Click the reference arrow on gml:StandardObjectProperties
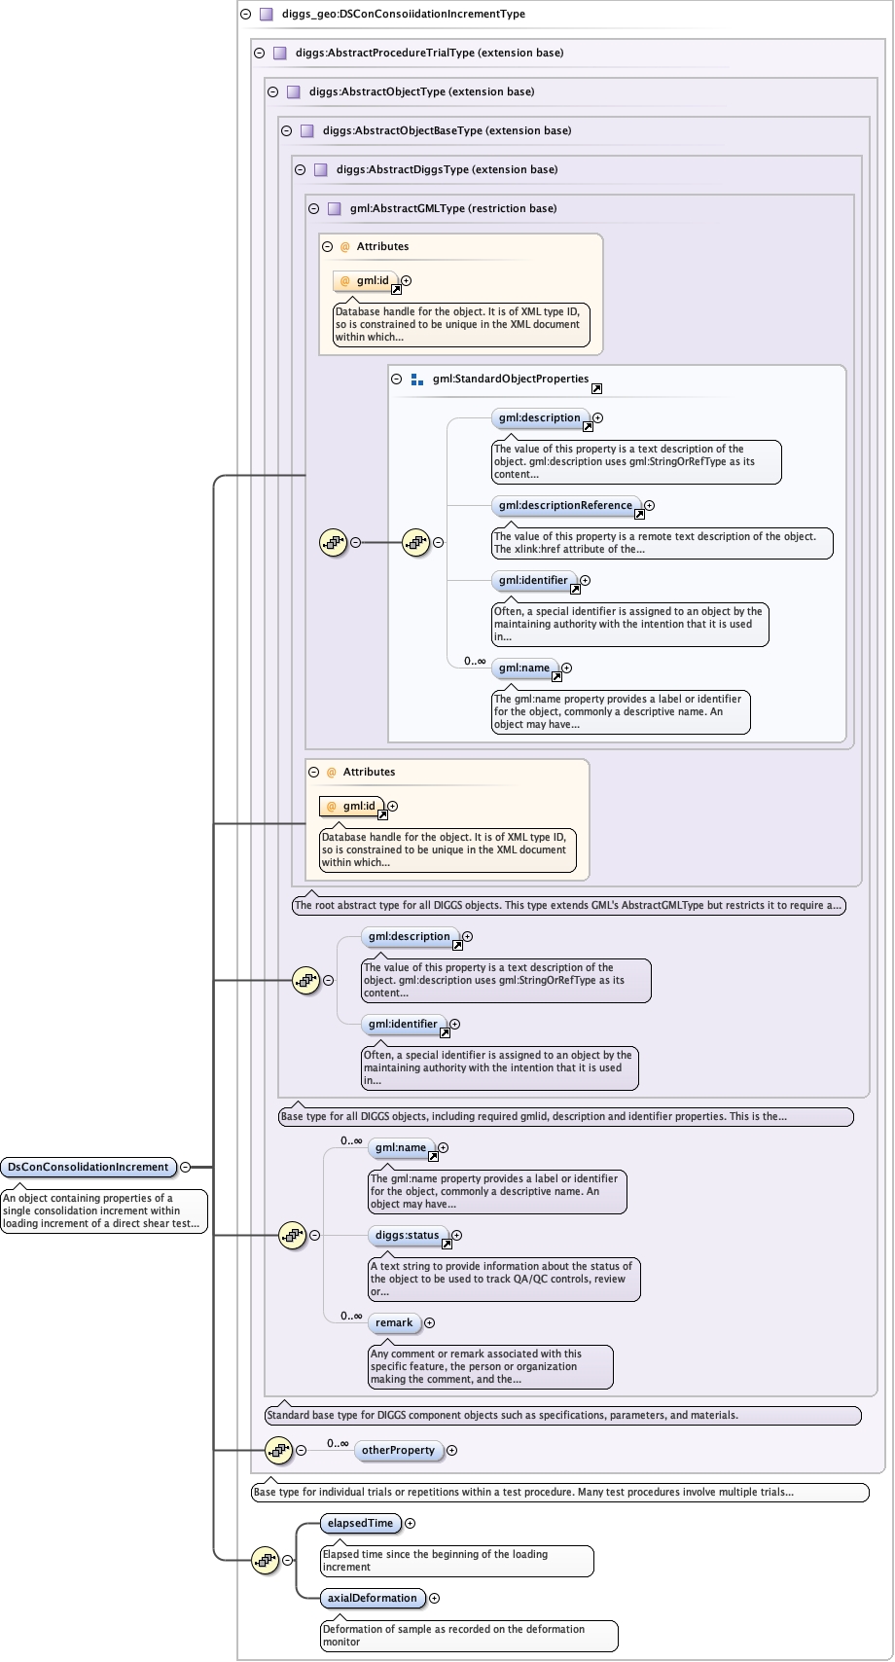The width and height of the screenshot is (895, 1662). tap(596, 388)
